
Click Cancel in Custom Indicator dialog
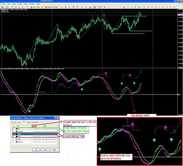[x=45, y=150]
